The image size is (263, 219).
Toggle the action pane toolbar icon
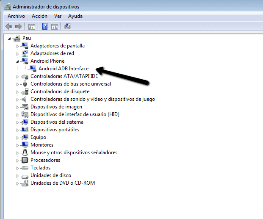[x=55, y=27]
